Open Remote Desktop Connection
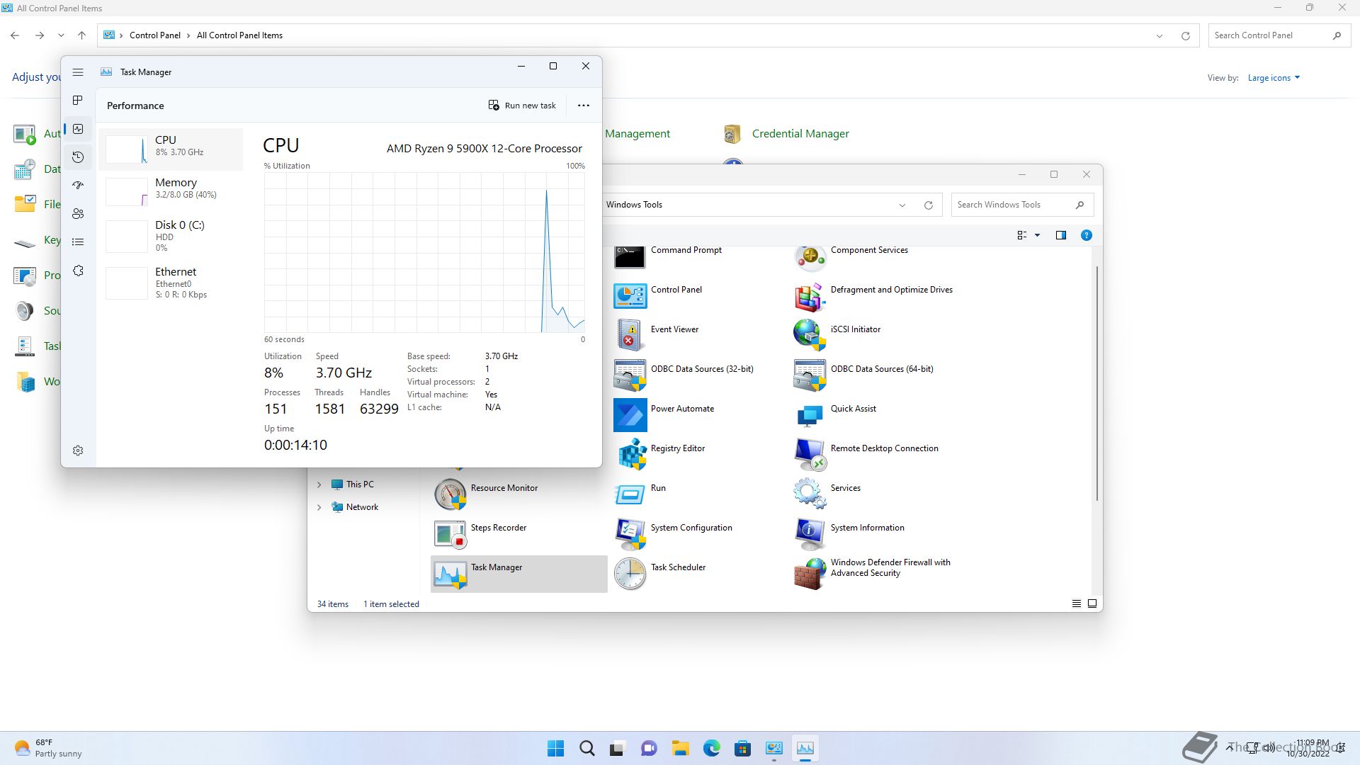Screen dimensions: 1360x765 click(866, 454)
